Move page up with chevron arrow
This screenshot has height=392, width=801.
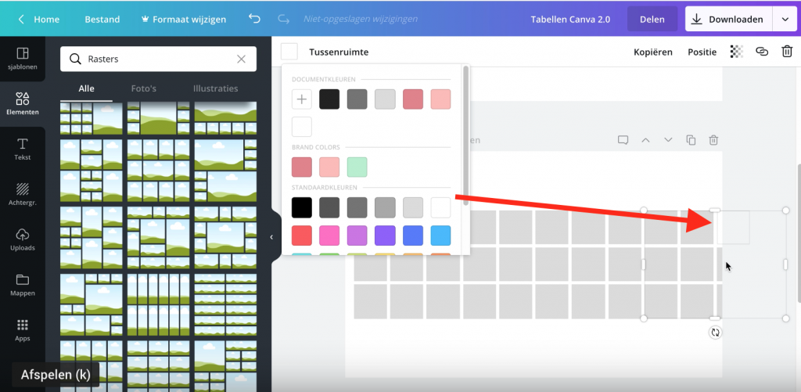pos(645,140)
